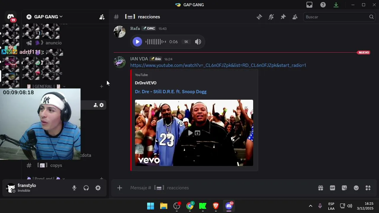Screen dimensions: 379x213
Task: Switch to OBS Studio in taskbar
Action: coord(177,206)
